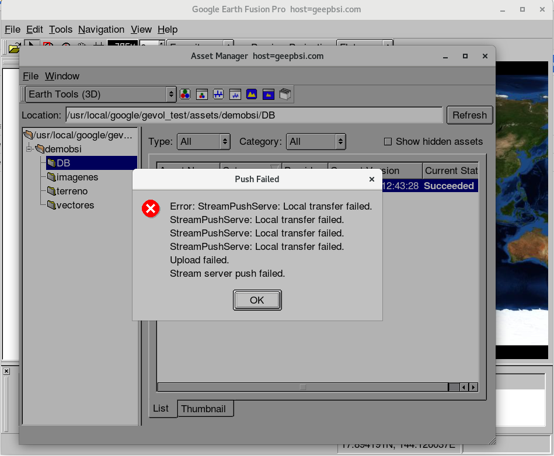
Task: Open the Type filter dropdown
Action: click(204, 141)
